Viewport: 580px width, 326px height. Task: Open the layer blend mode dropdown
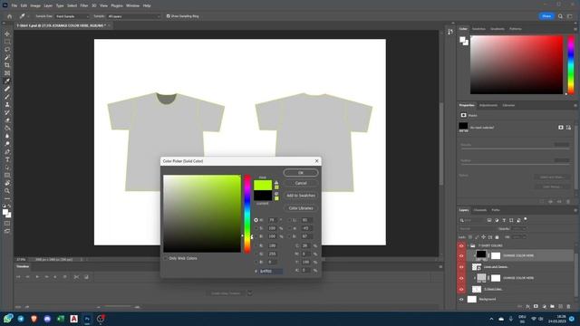pos(478,229)
